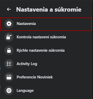Click the word Preferencie
Image resolution: width=93 pixels, height=99 pixels.
(26, 77)
